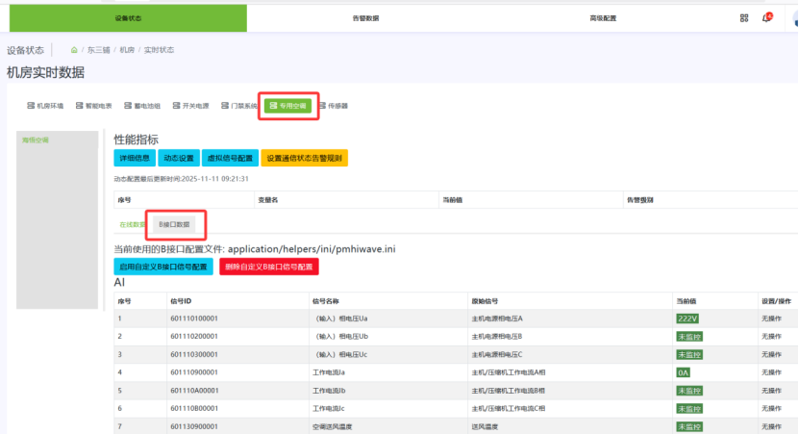Select the 门禁系统 device category

tap(238, 106)
